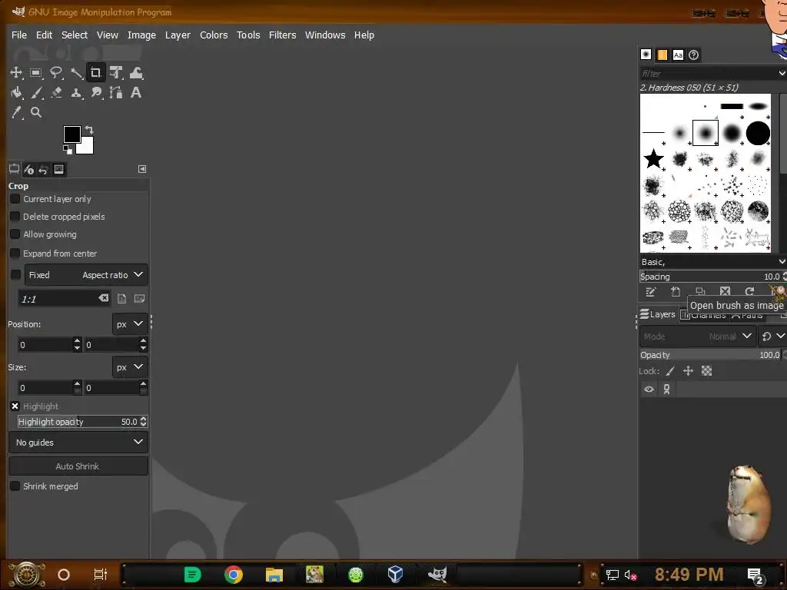
Task: Open the Fixed Aspect ratio dropdown
Action: click(86, 275)
